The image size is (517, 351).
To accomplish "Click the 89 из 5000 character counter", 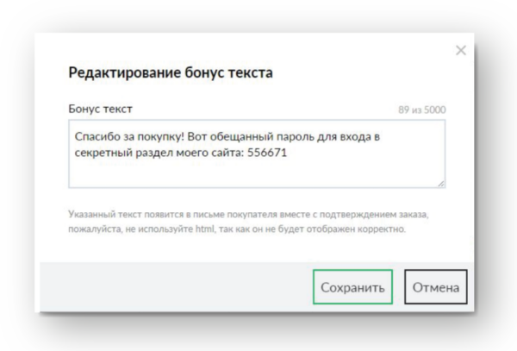I will click(421, 110).
